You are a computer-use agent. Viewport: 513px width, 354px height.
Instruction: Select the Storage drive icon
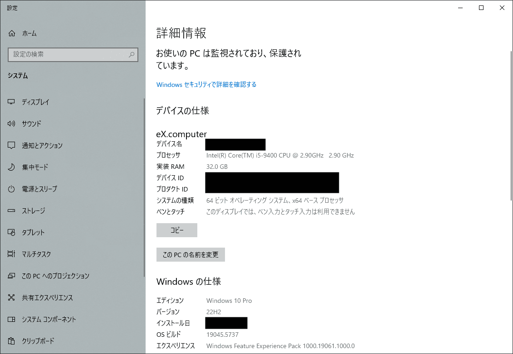pos(12,211)
